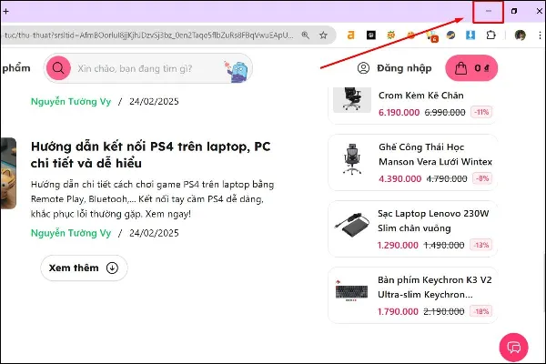Click the URL address bar text

149,35
